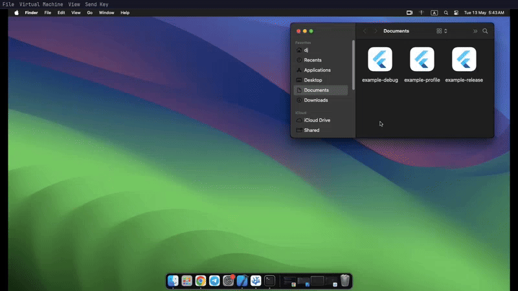The width and height of the screenshot is (518, 291).
Task: Close the Finder Documents window
Action: (298, 31)
